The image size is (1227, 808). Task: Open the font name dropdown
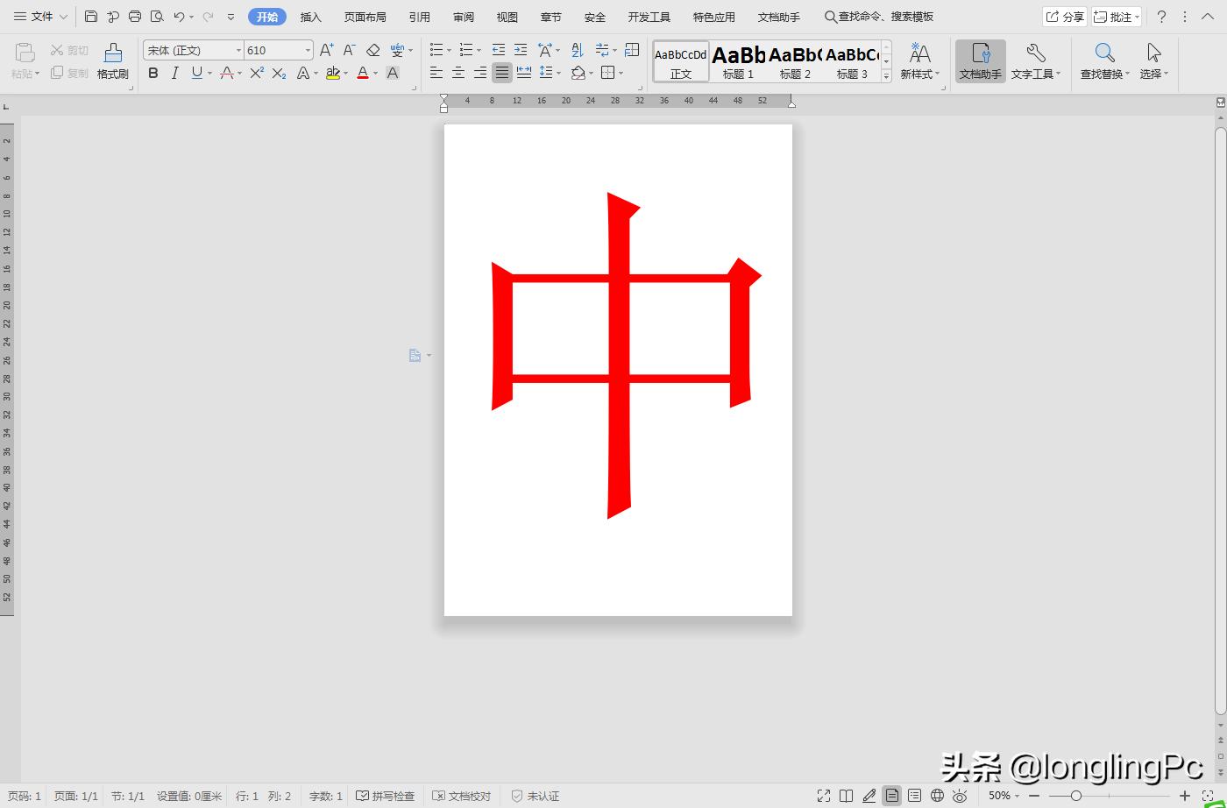(237, 50)
